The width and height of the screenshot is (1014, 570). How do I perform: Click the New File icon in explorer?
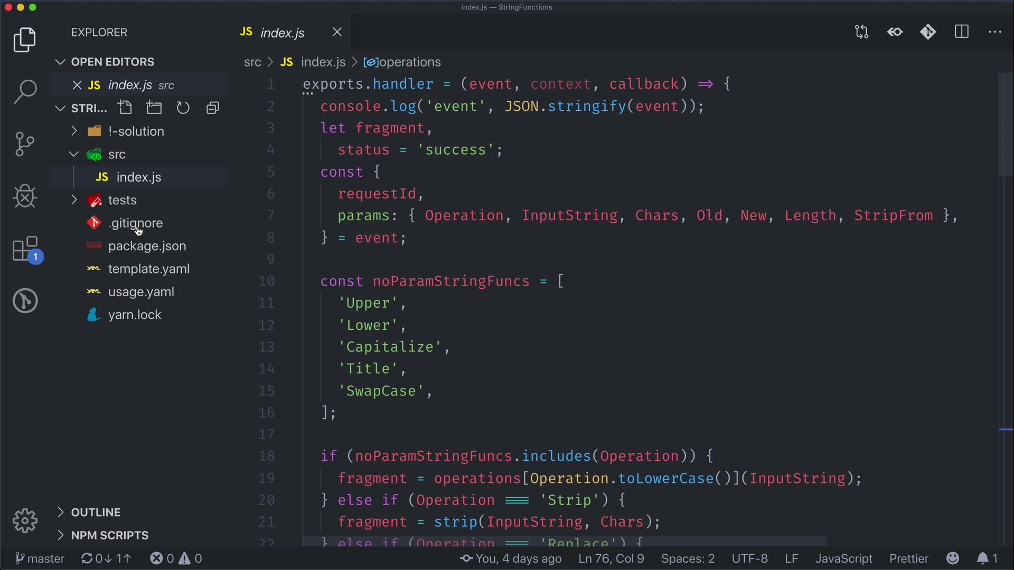point(125,108)
